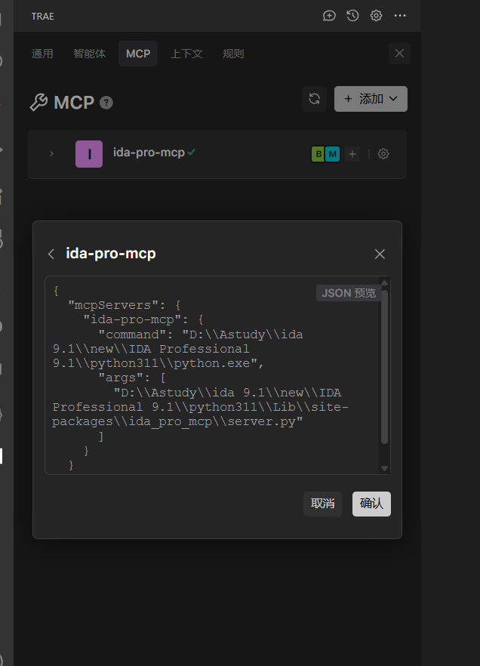Close the settings panel with X
This screenshot has height=666, width=480.
pyautogui.click(x=399, y=53)
